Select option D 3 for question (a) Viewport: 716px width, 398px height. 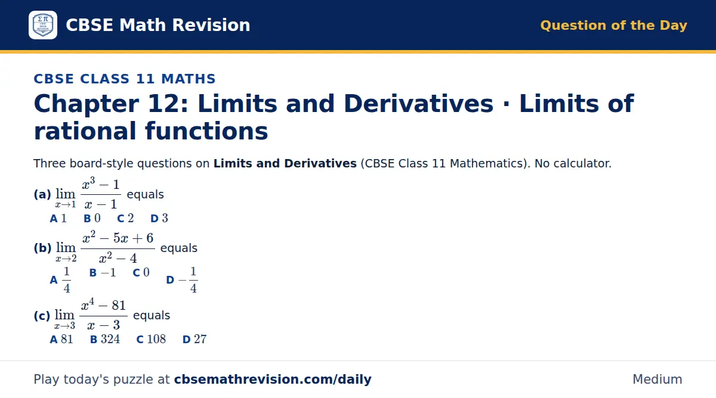(159, 219)
